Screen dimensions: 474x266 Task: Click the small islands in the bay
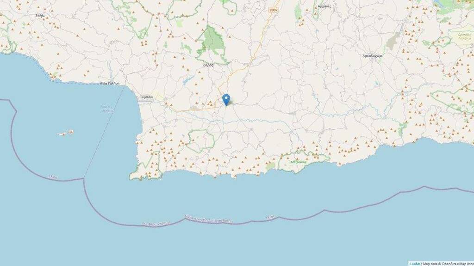[x=66, y=133]
